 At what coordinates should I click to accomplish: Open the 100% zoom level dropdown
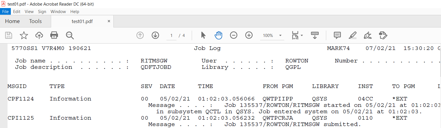(x=280, y=36)
